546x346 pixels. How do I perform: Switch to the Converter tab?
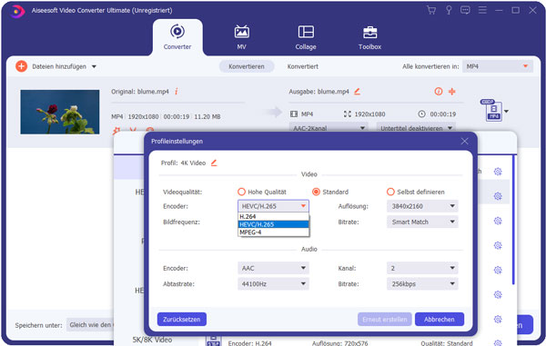pos(177,37)
